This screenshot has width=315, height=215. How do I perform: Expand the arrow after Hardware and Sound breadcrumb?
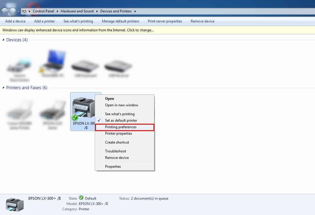tap(97, 11)
